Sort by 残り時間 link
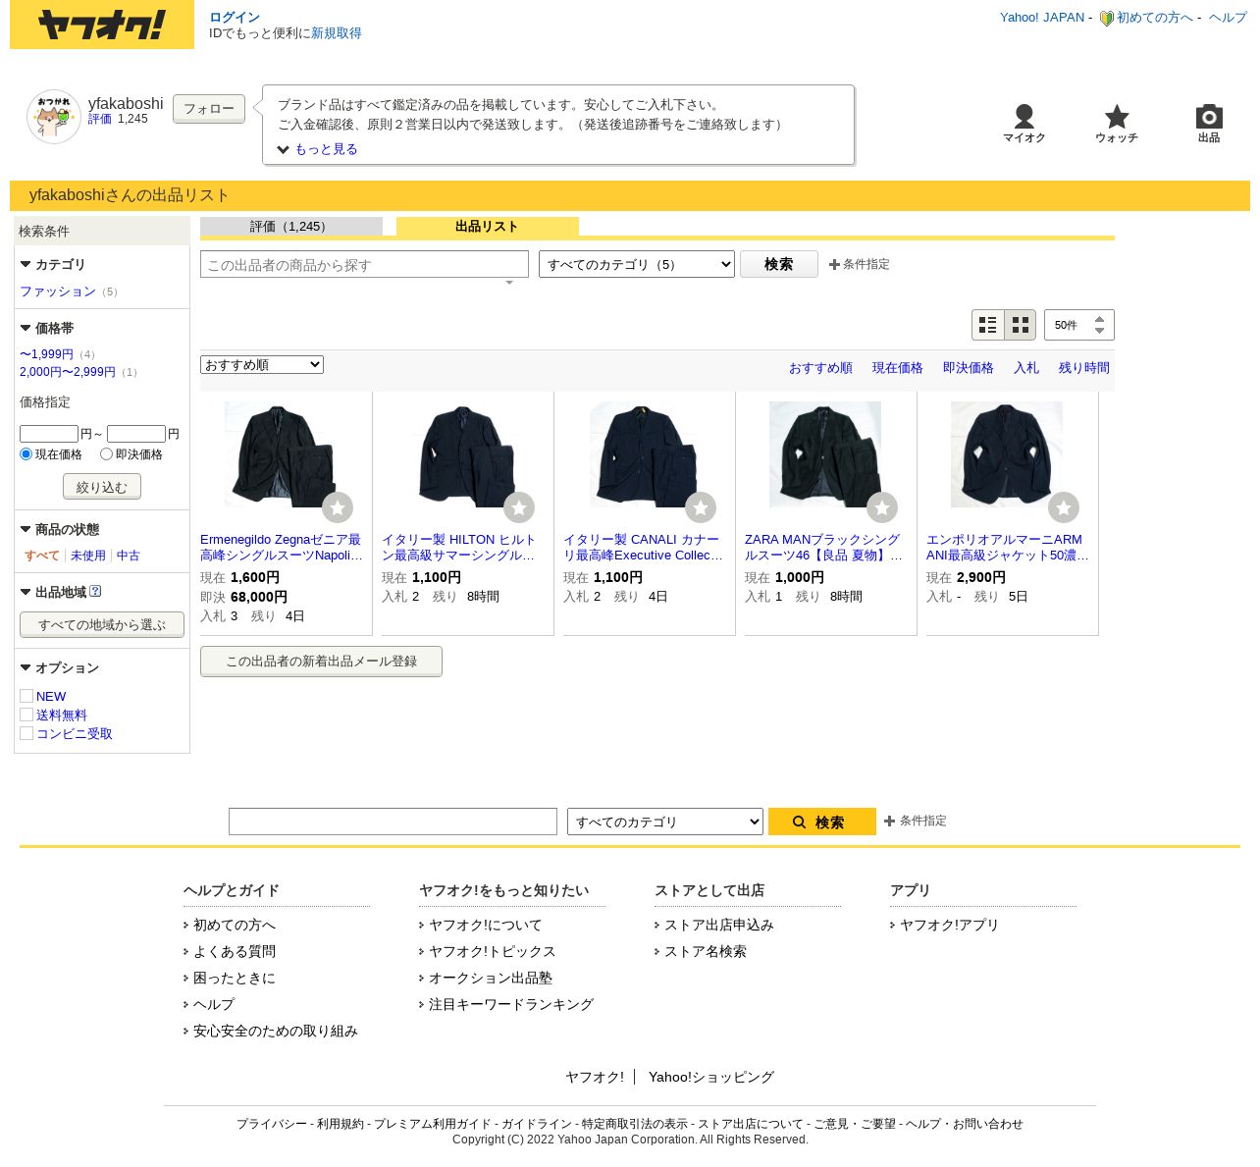This screenshot has height=1167, width=1260. 1084,368
